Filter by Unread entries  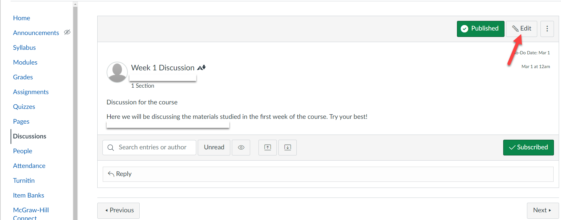coord(214,147)
